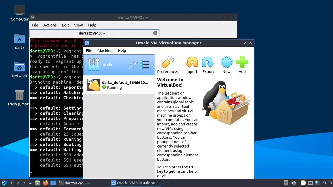Click the removable media eject tray icon
333x187 pixels.
click(286, 183)
